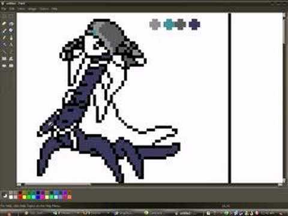Image resolution: width=288 pixels, height=216 pixels.
Task: Open the Windows Start button
Action: [x=9, y=213]
